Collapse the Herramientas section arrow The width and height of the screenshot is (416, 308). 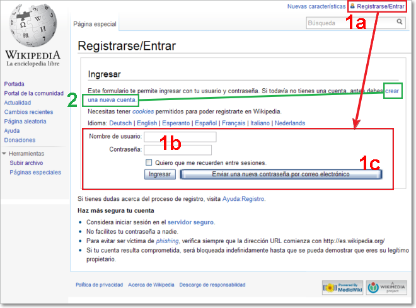(4, 154)
